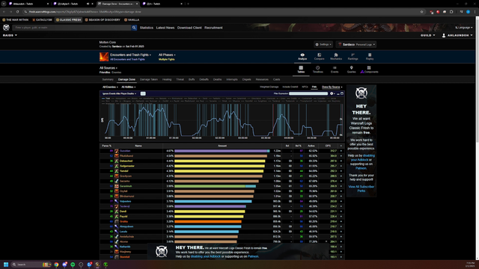Image resolution: width=479 pixels, height=269 pixels.
Task: Toggle NPCs option
Action: click(305, 87)
